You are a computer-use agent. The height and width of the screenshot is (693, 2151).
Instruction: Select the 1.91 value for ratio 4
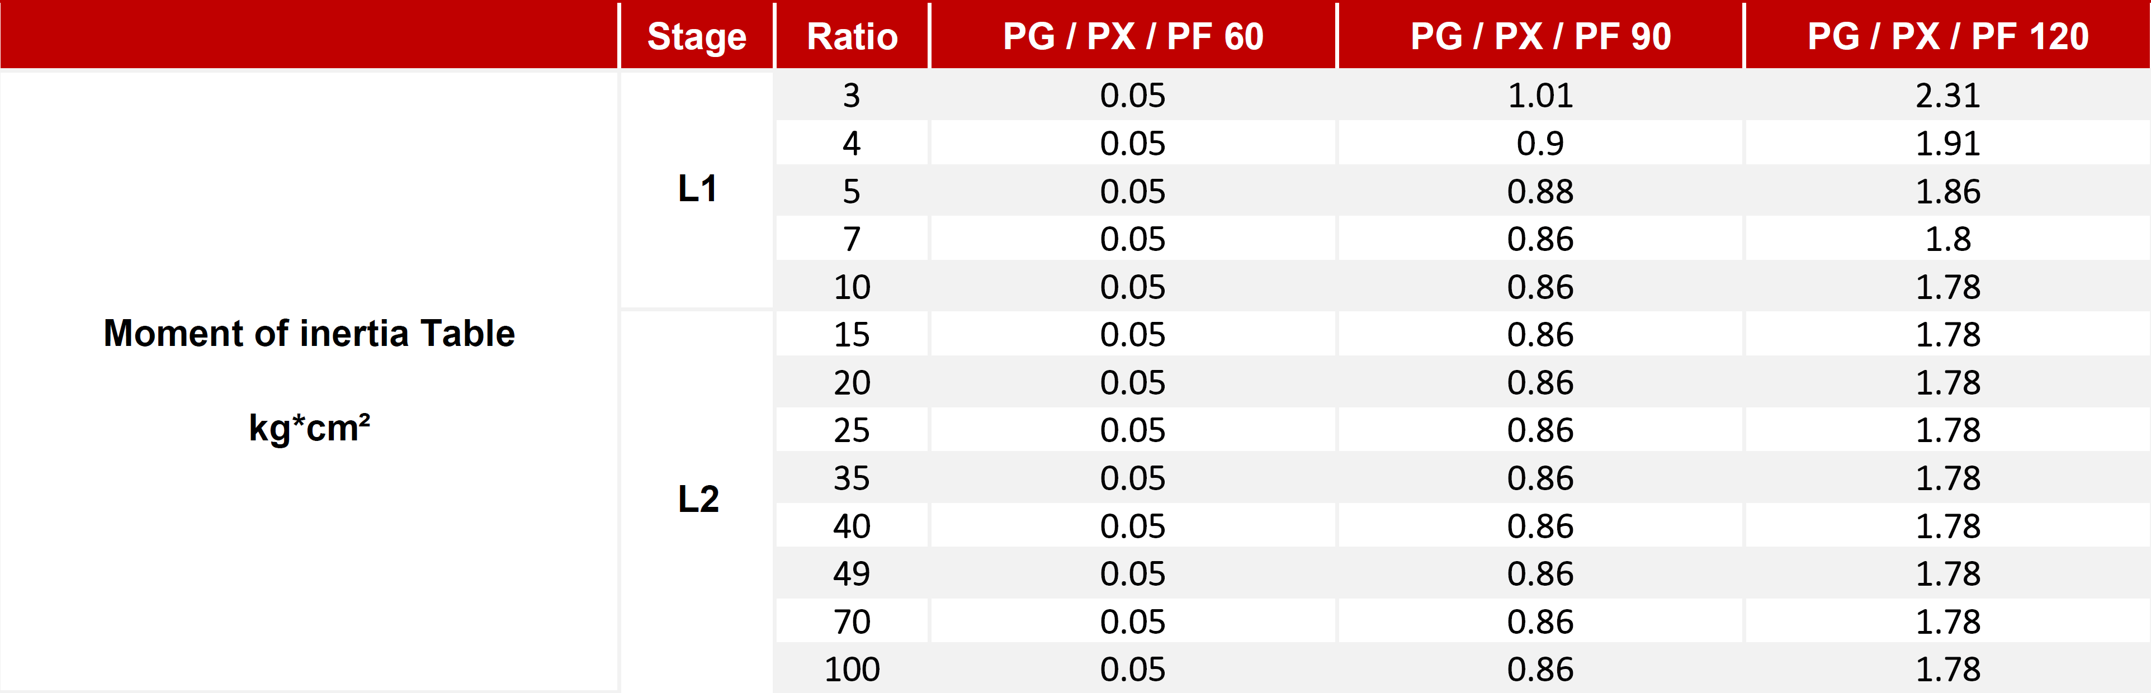[1948, 143]
